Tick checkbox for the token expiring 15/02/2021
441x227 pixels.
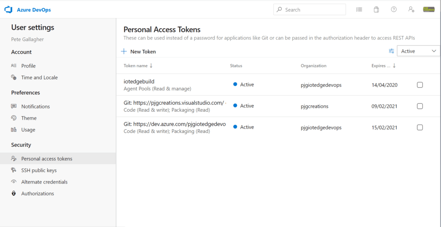(419, 127)
